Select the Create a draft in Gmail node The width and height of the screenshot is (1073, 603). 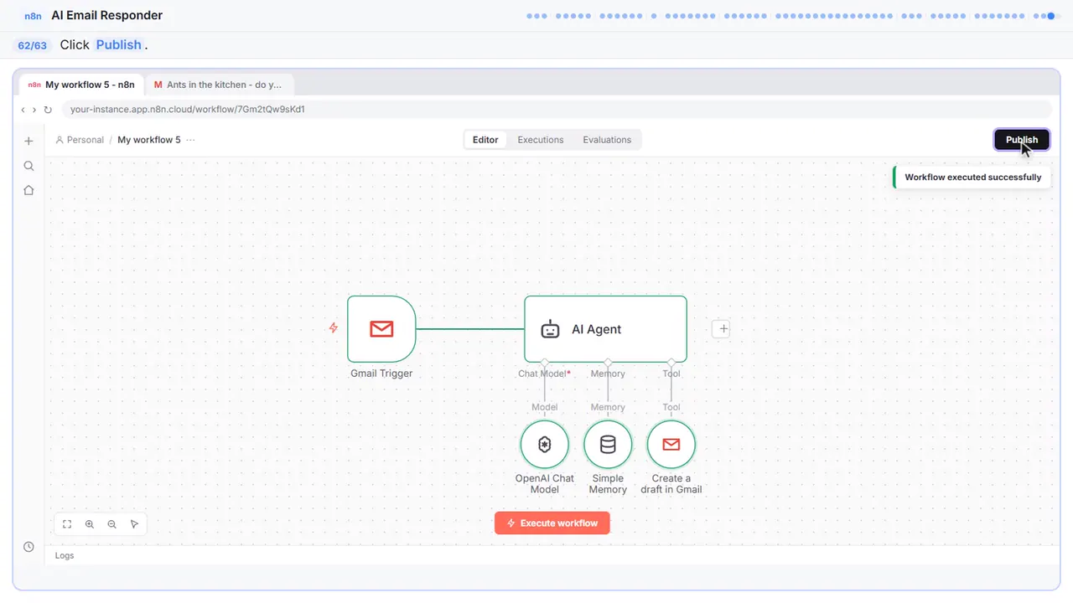click(671, 445)
